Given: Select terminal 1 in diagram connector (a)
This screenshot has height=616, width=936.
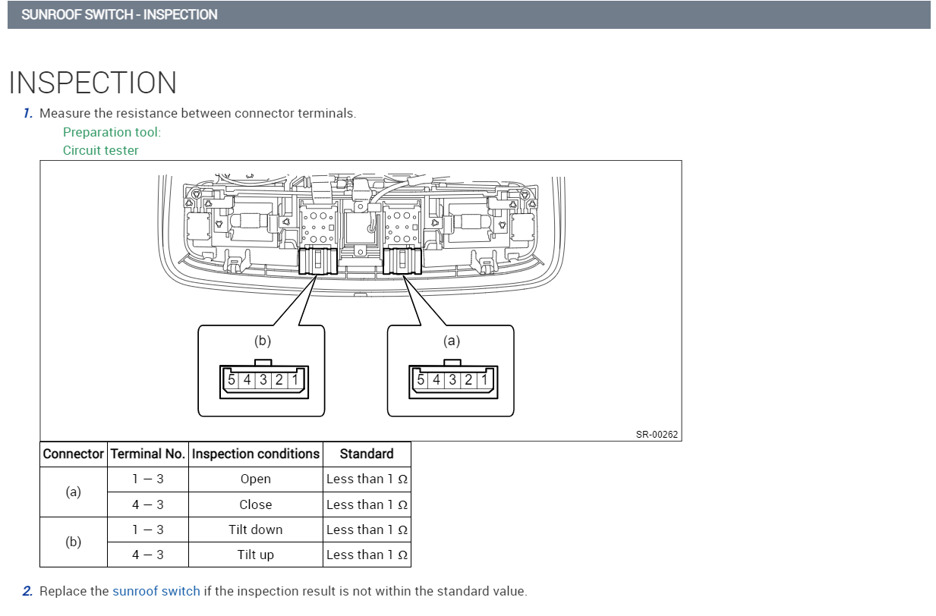Looking at the screenshot, I should pyautogui.click(x=484, y=379).
